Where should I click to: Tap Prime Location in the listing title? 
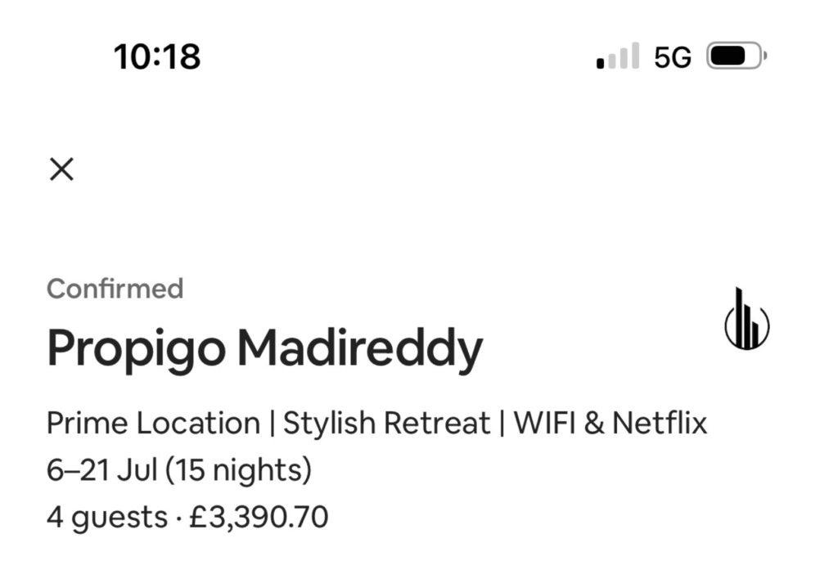click(x=153, y=424)
